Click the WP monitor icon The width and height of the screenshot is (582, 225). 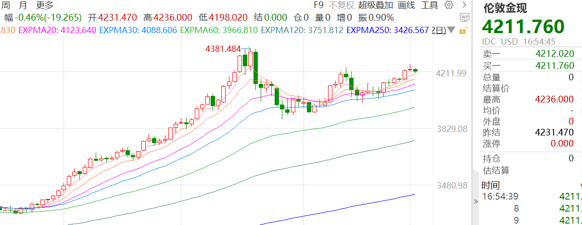click(465, 17)
